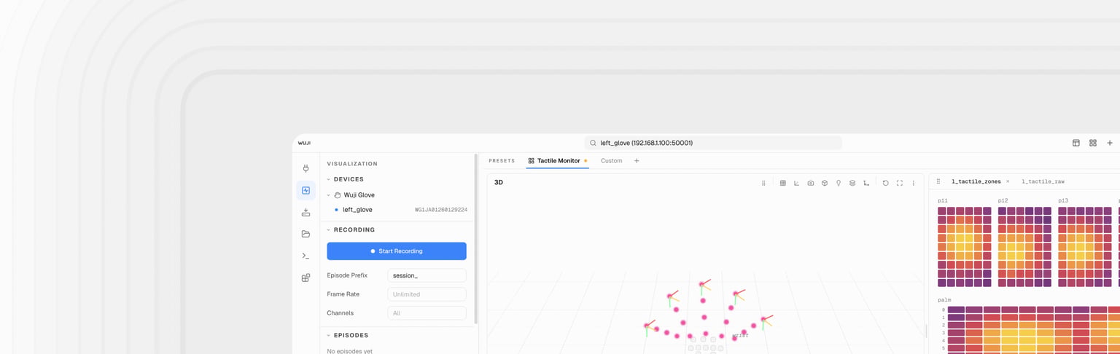
Task: Add a new preset tab with plus
Action: click(637, 161)
